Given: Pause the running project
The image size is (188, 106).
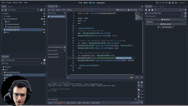Looking at the screenshot, I should pos(160,3).
